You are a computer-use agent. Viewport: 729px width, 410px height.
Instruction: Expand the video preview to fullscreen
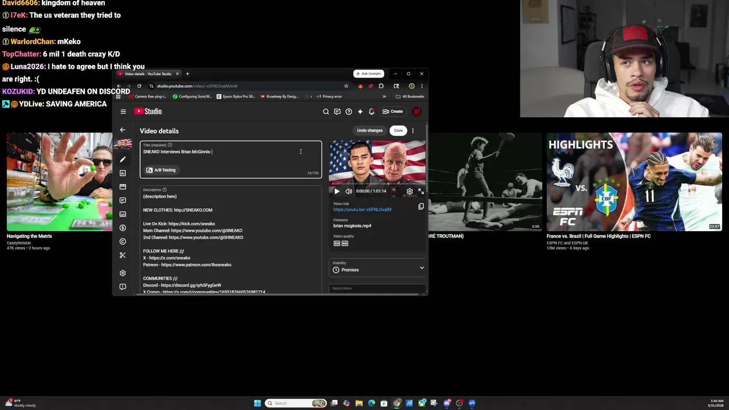point(421,191)
